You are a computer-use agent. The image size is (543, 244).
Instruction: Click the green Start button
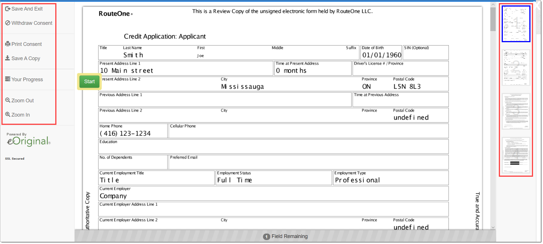pyautogui.click(x=89, y=82)
